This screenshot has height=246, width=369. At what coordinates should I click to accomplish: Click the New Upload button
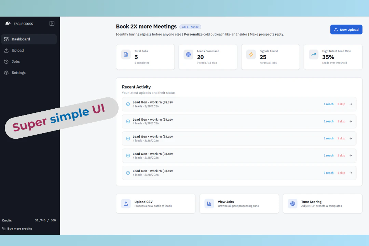click(x=346, y=30)
